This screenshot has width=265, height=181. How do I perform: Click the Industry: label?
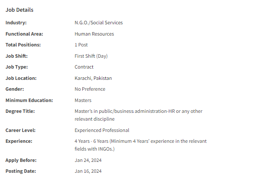tap(16, 23)
